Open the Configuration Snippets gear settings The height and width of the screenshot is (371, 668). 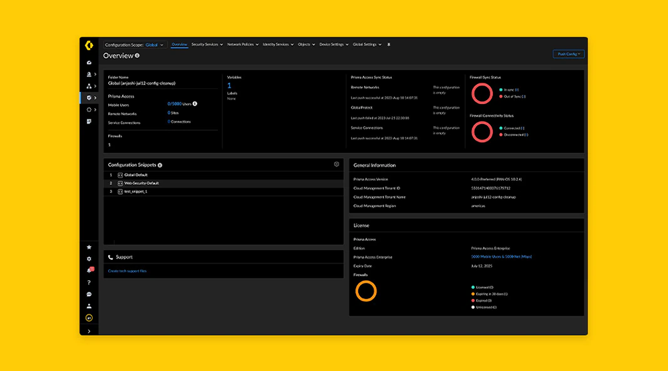pyautogui.click(x=337, y=164)
